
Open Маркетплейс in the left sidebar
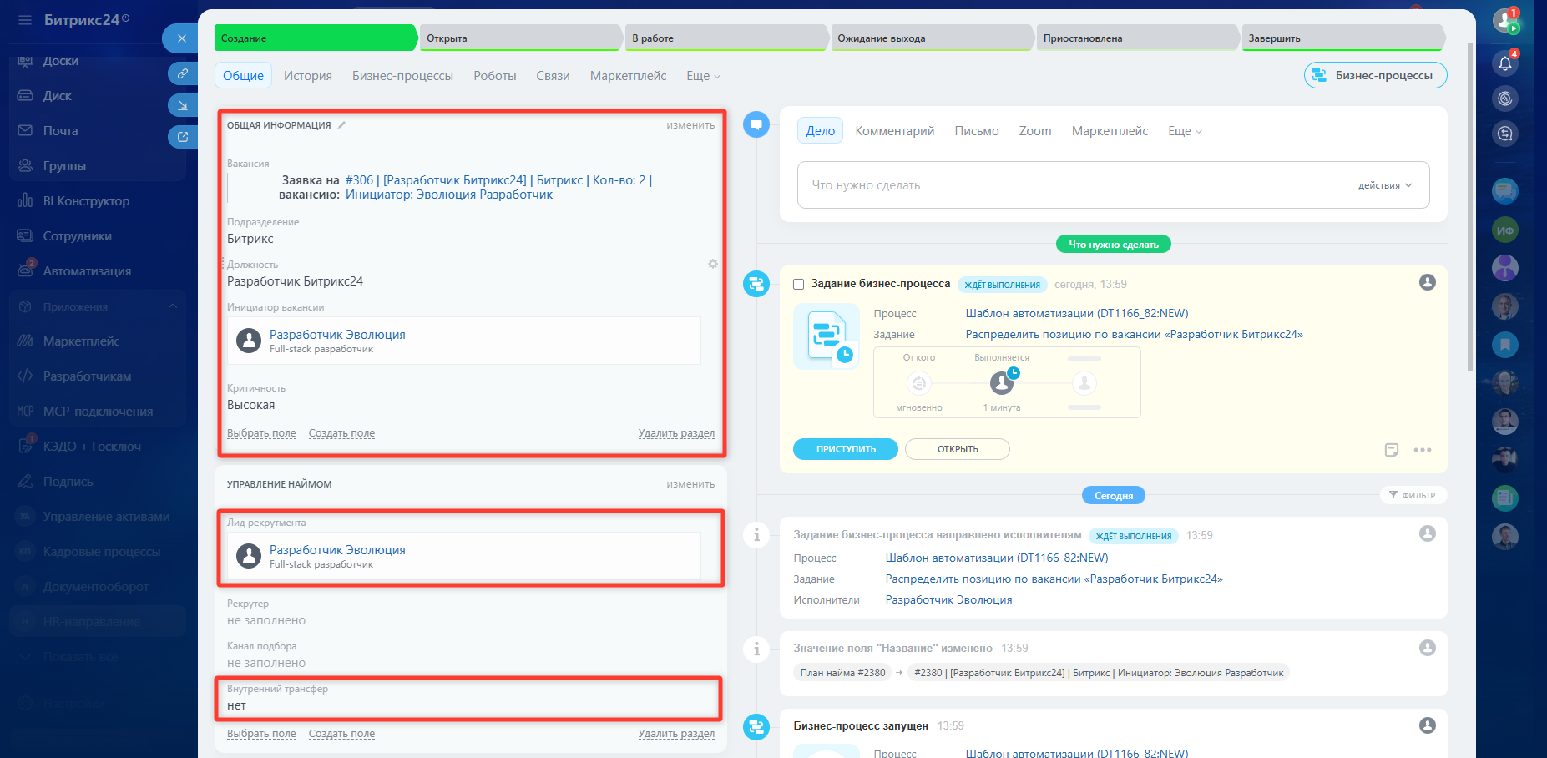click(81, 341)
